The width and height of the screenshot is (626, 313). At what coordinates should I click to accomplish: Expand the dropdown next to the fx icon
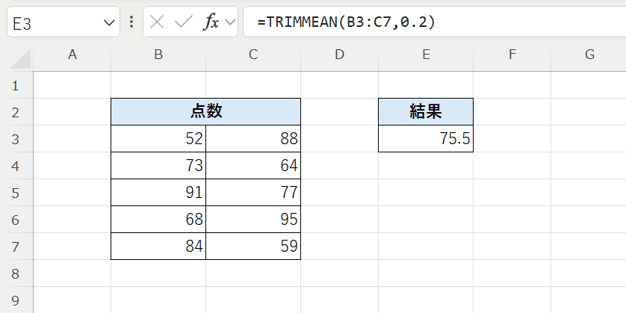230,22
